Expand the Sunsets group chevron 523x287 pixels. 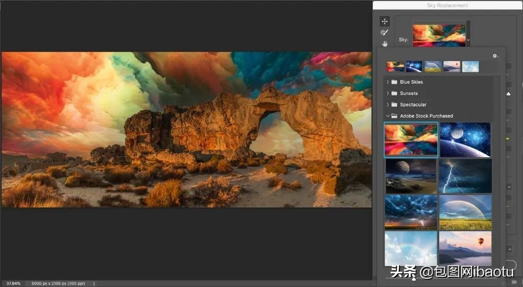[388, 93]
